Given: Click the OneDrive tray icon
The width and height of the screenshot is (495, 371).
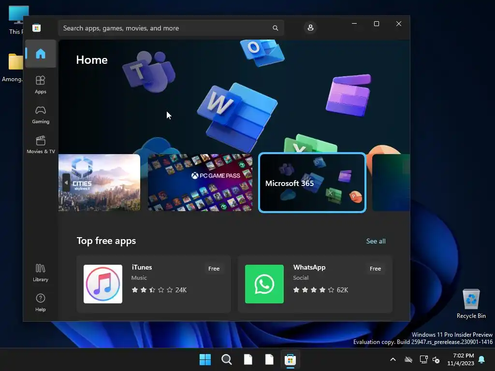Looking at the screenshot, I should 408,359.
